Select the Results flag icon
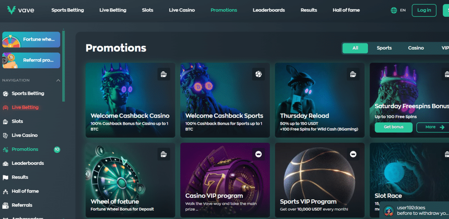449x219 pixels. 5,177
